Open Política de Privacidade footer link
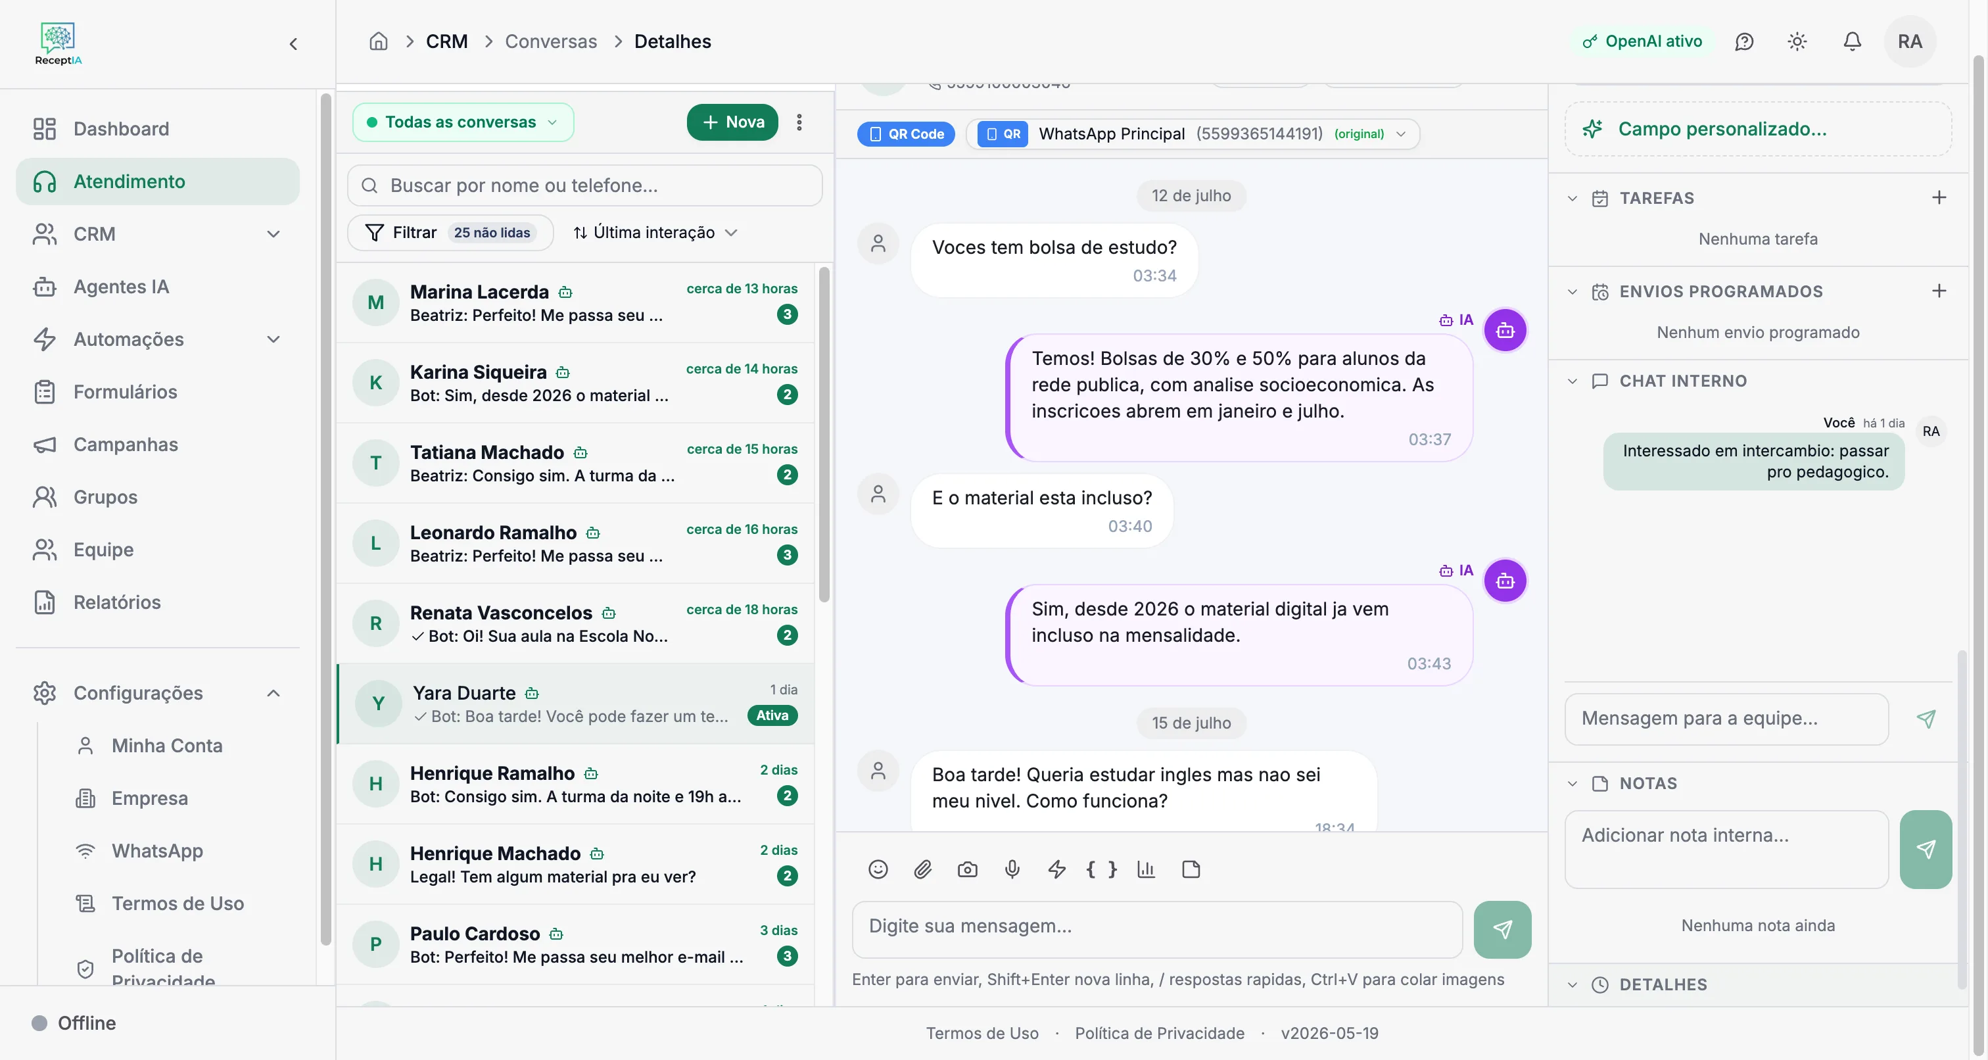 [1159, 1033]
